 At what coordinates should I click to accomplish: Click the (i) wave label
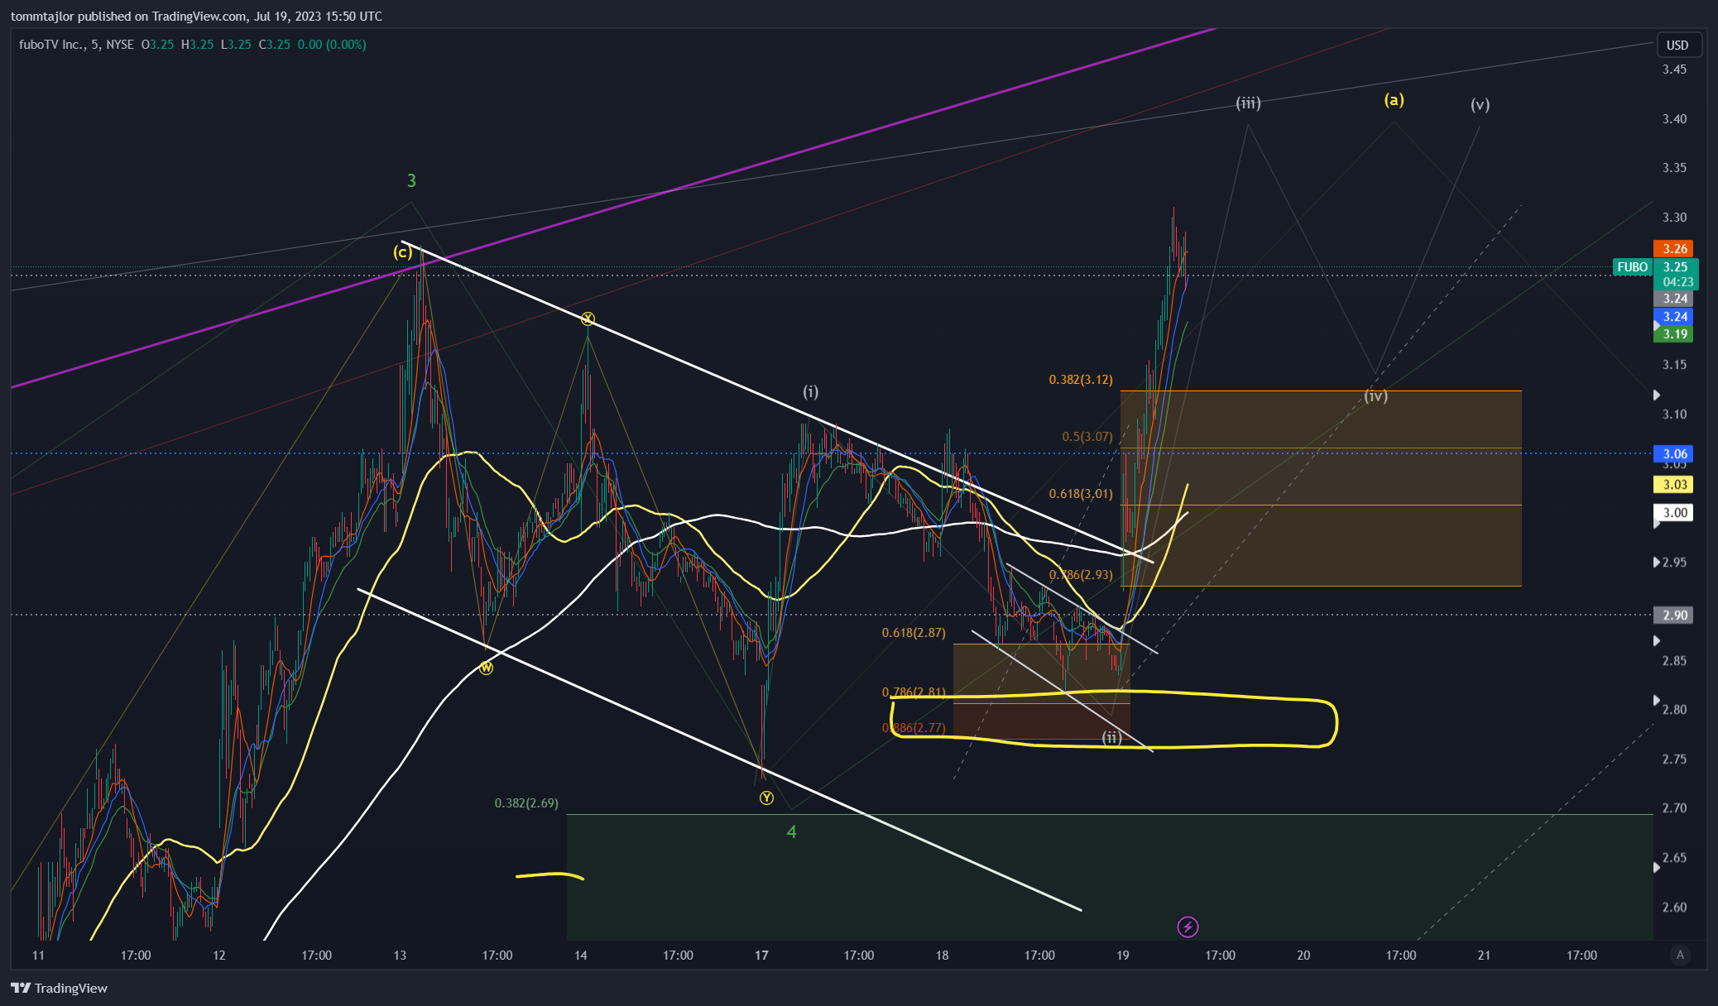click(x=810, y=392)
